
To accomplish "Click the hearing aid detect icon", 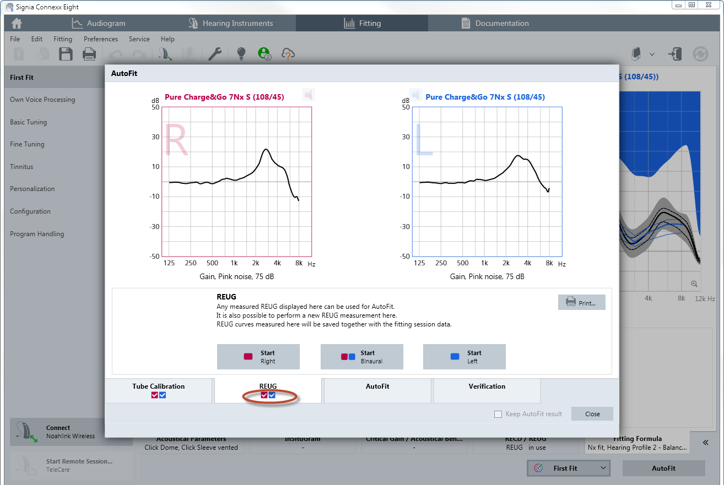I will 165,54.
